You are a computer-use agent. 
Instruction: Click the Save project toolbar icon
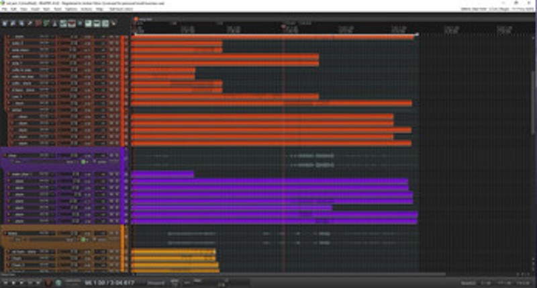(21, 23)
